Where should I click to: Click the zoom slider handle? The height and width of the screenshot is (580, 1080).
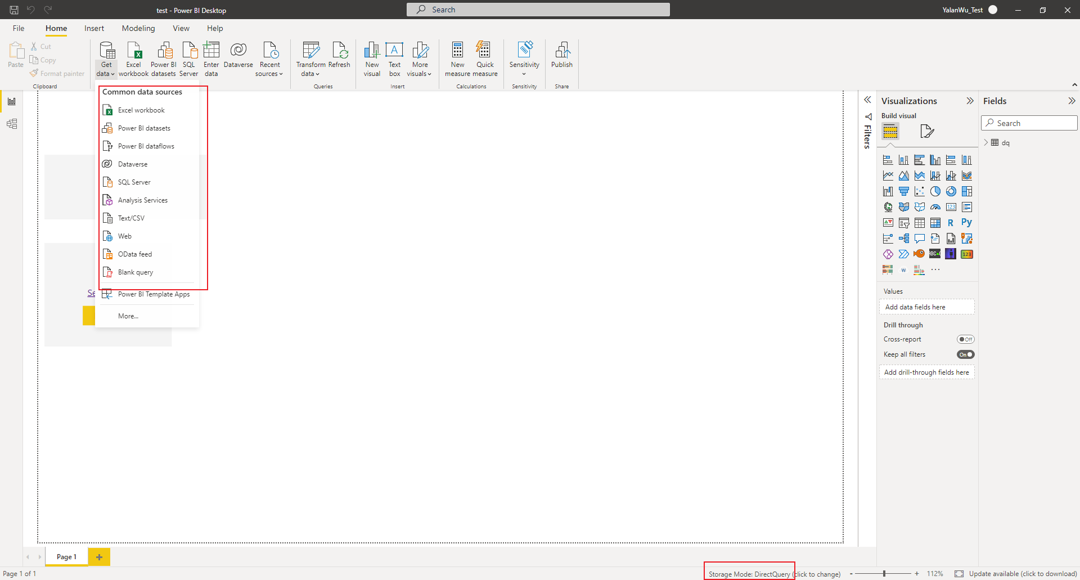[x=884, y=574]
